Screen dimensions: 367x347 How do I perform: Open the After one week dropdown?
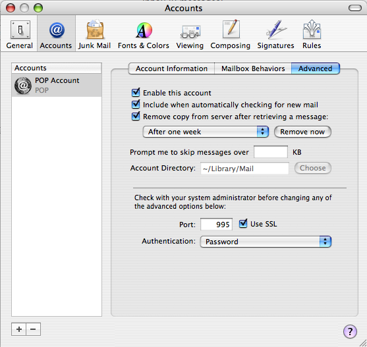click(x=206, y=132)
